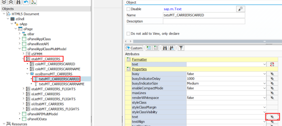
Task: Collapse the HTML5 Document node
Action: pyautogui.click(x=4, y=14)
